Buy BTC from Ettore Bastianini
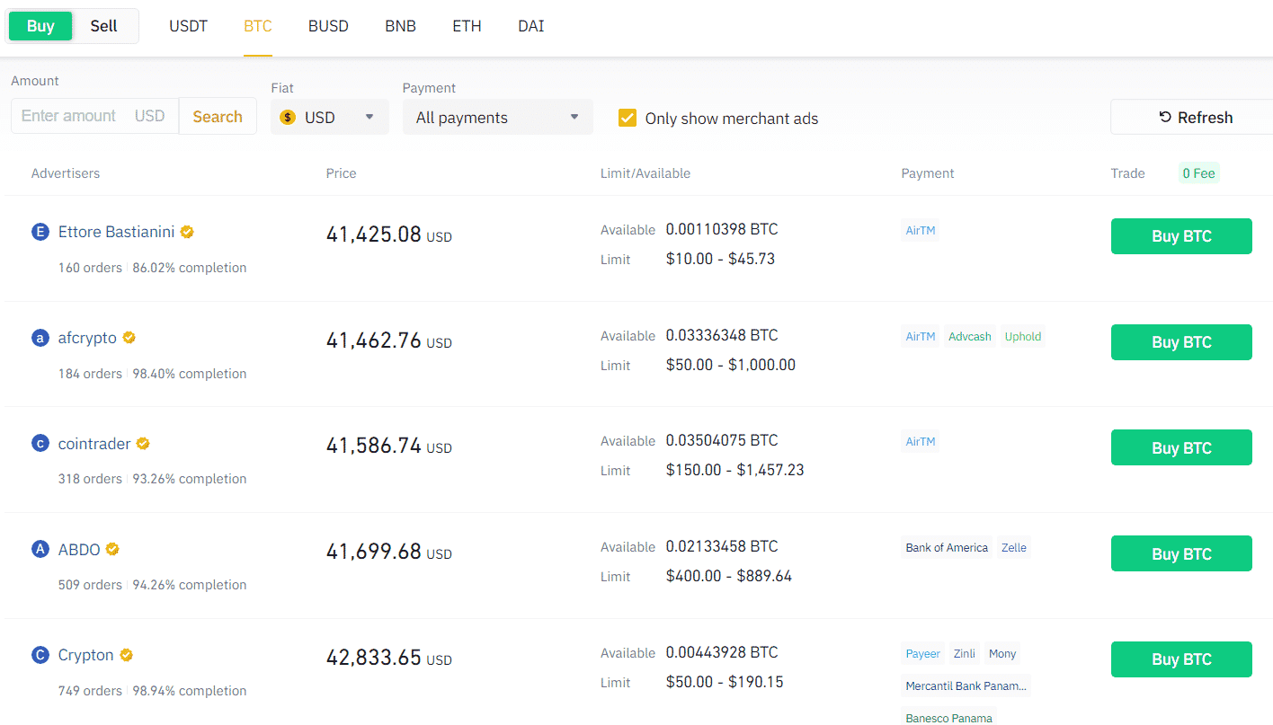The height and width of the screenshot is (725, 1273). pos(1181,236)
